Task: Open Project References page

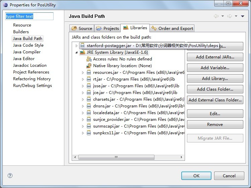Action: click(x=31, y=72)
